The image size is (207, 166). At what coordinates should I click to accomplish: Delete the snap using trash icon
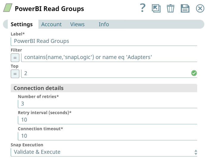[x=170, y=8]
